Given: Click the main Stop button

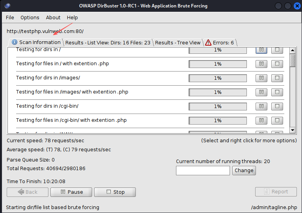Looking at the screenshot, I should point(115,192).
